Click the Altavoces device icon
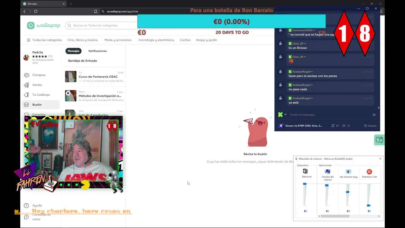Viewport: 405px width, 228px height. [305, 171]
